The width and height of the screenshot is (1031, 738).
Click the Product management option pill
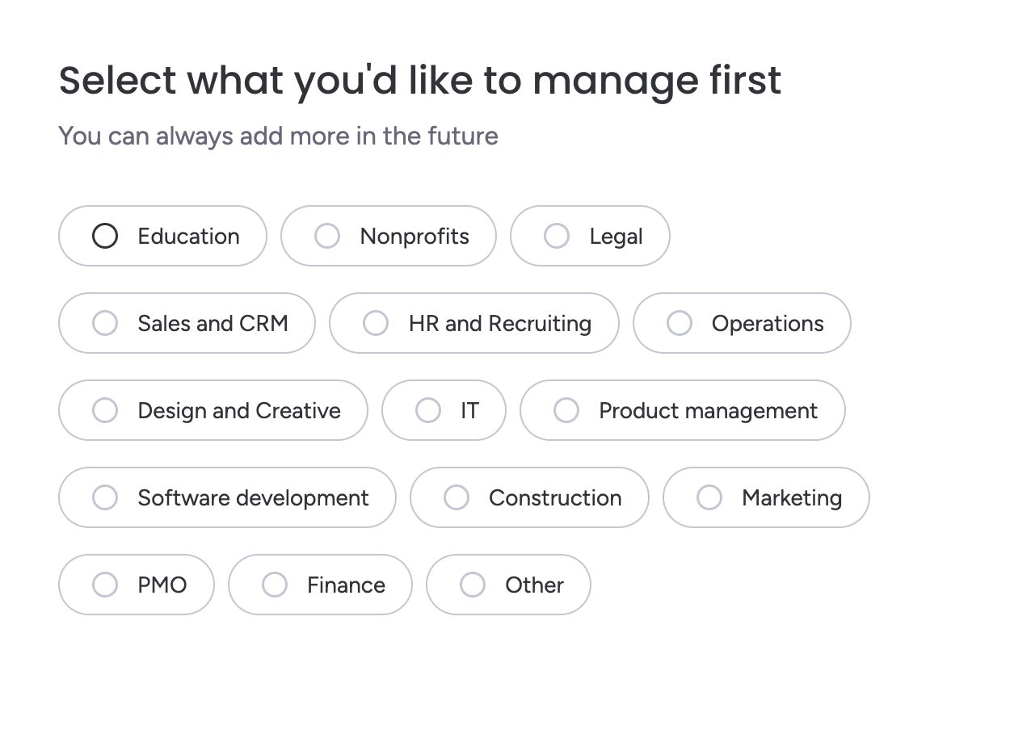[683, 410]
